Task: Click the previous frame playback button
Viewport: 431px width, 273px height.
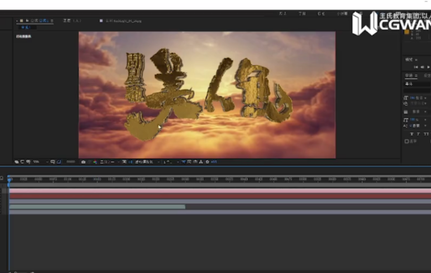Action: point(422,67)
